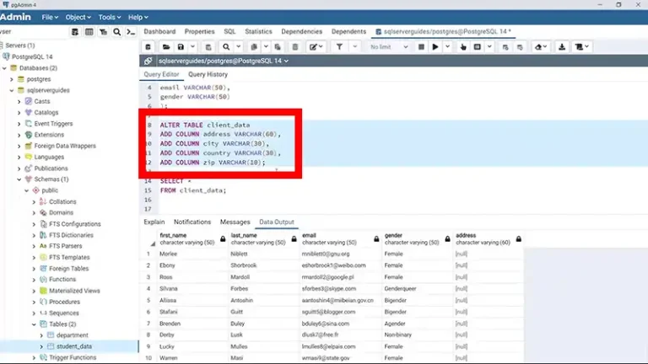Click the Delete rows trash icon
The width and height of the screenshot is (648, 364).
pos(295,47)
